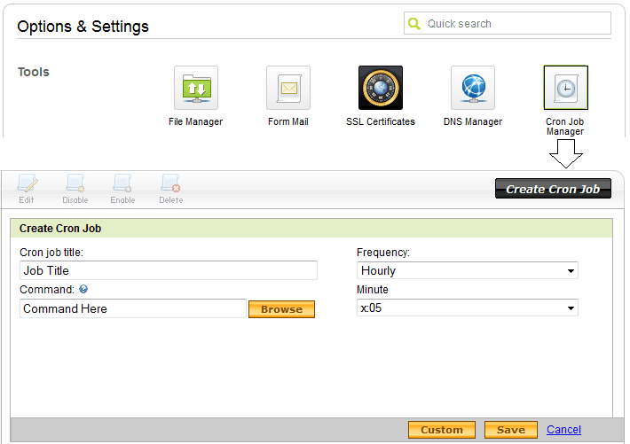Click into the Command input field

(x=132, y=308)
